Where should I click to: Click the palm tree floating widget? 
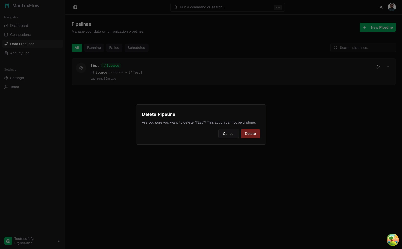coord(393,240)
